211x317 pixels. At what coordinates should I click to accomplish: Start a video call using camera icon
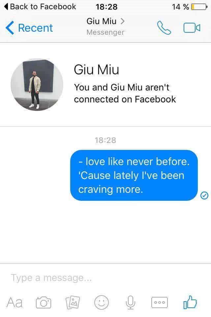pyautogui.click(x=192, y=28)
